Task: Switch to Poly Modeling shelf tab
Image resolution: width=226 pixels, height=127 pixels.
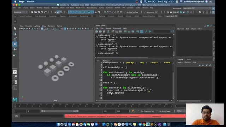Action: click(41, 16)
